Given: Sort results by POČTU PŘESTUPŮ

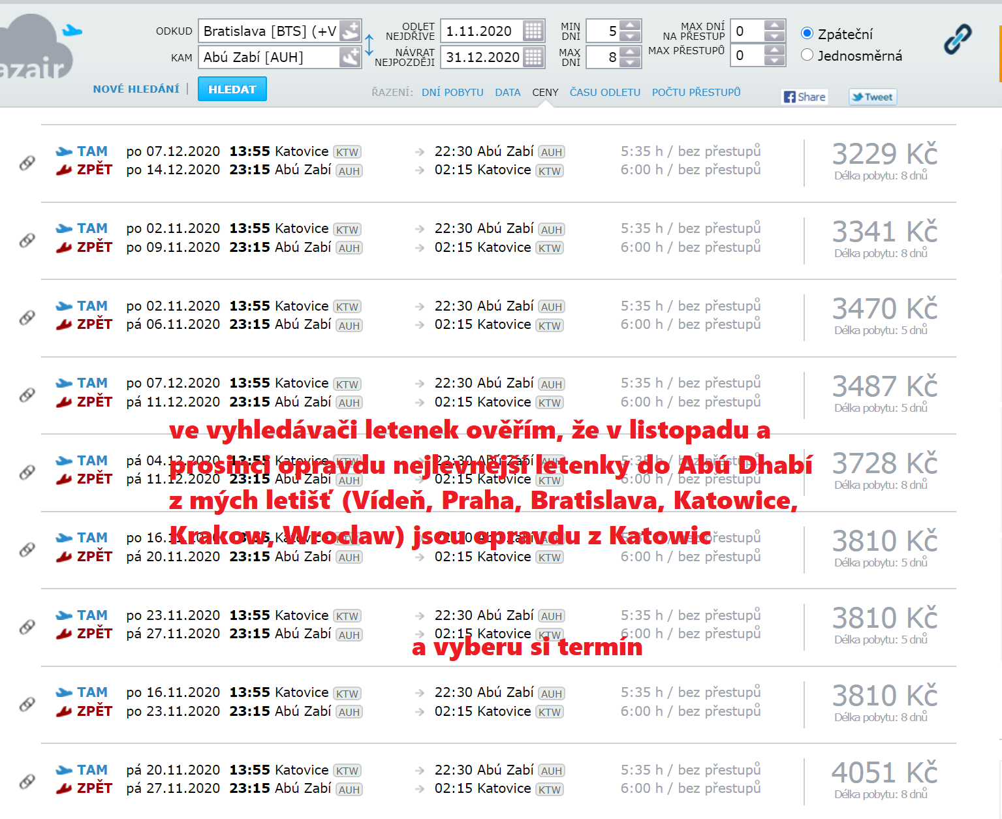Looking at the screenshot, I should (696, 93).
